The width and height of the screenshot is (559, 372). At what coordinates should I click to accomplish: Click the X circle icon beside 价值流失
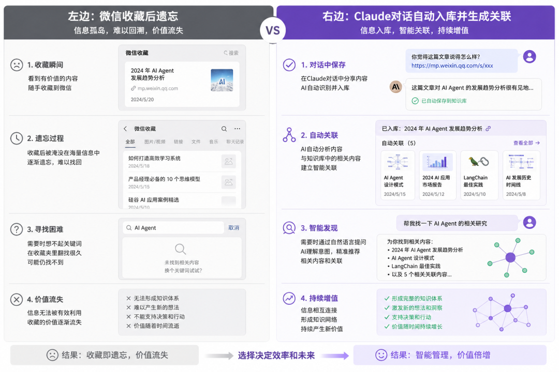coord(17,299)
